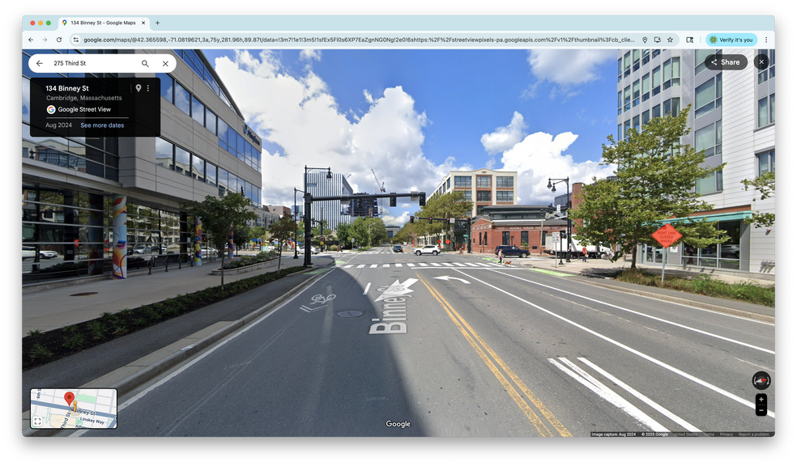
Task: Go back using the search bar arrow
Action: click(x=39, y=63)
